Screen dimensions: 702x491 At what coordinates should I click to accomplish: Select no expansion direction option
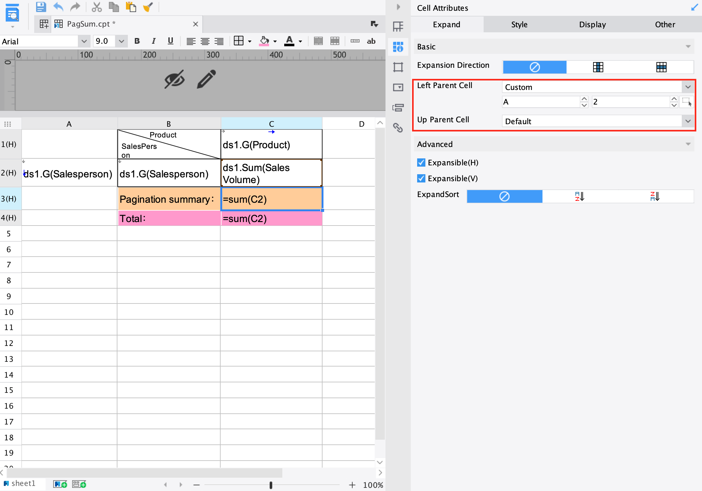pos(535,67)
